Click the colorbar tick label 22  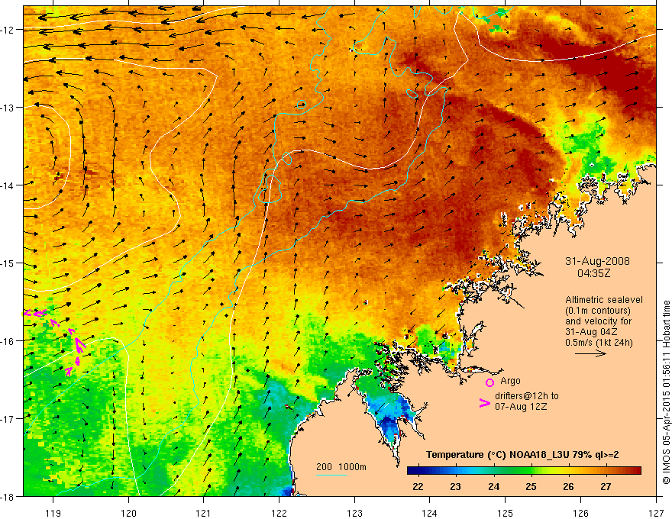coord(418,487)
